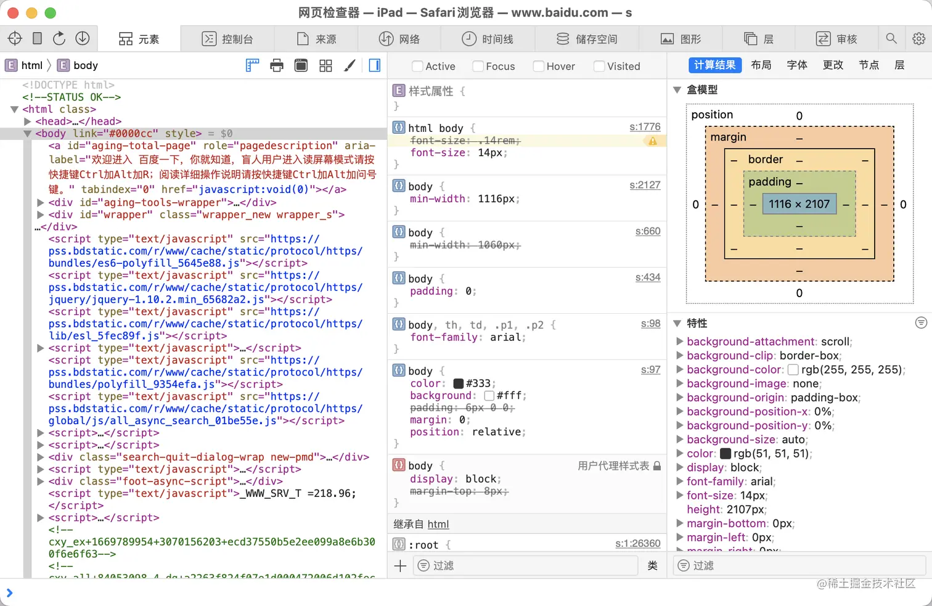Expand the wrapper_new wrapper_s div
The image size is (932, 606).
click(x=40, y=215)
